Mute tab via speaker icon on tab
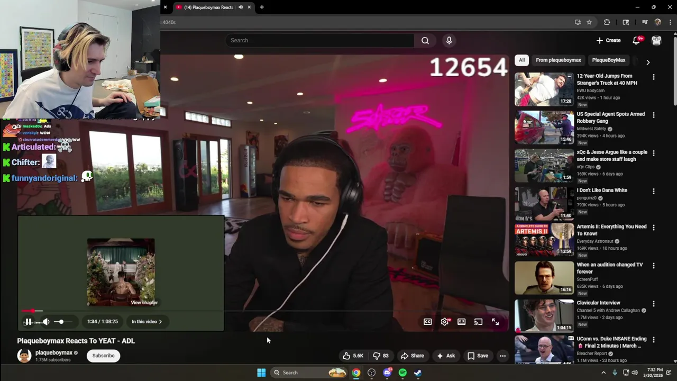 tap(241, 7)
